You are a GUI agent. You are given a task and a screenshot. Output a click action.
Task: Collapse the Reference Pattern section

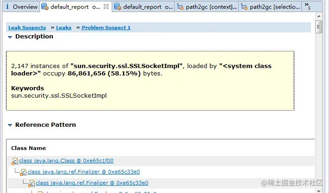(x=10, y=125)
